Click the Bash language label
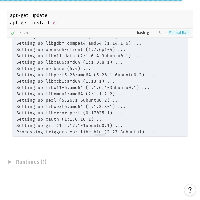Screen dimensions: 200x200 click(162, 33)
